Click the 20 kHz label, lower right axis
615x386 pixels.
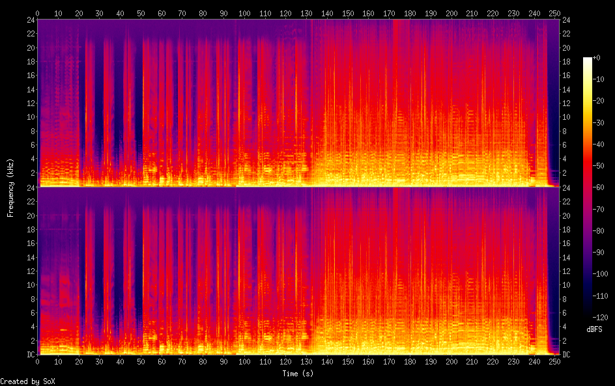(566, 215)
